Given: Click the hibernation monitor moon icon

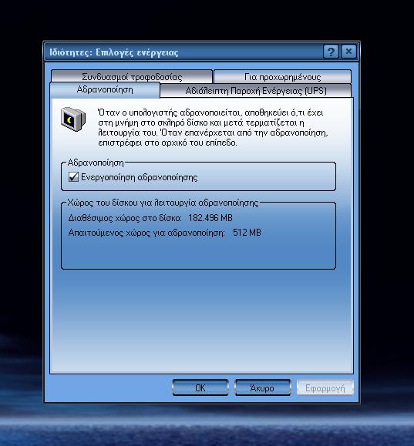Looking at the screenshot, I should click(x=73, y=119).
